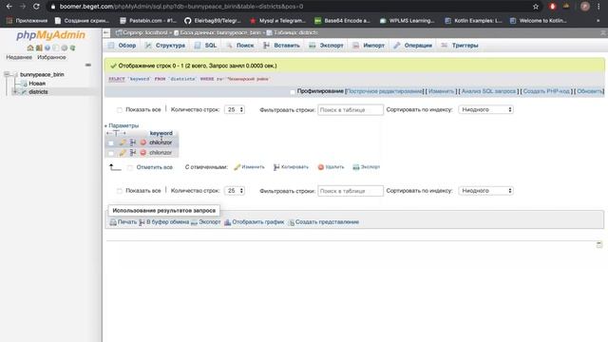Open bottom 'Количество строк' 25 dropdown
Viewport: 608px width, 342px height.
[x=235, y=191]
